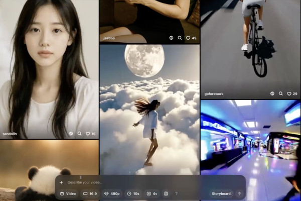Screen dimensions: 301x201
Task: Click the magnifier icon on jaeboo card
Action: tap(180, 38)
